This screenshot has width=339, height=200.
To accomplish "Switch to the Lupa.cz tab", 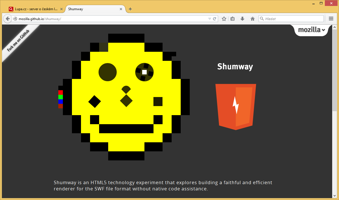I will pyautogui.click(x=33, y=9).
